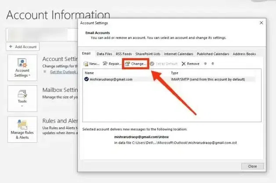Switch to the Internet Calendars tab
Viewport: 276px width, 183px height.
(179, 54)
